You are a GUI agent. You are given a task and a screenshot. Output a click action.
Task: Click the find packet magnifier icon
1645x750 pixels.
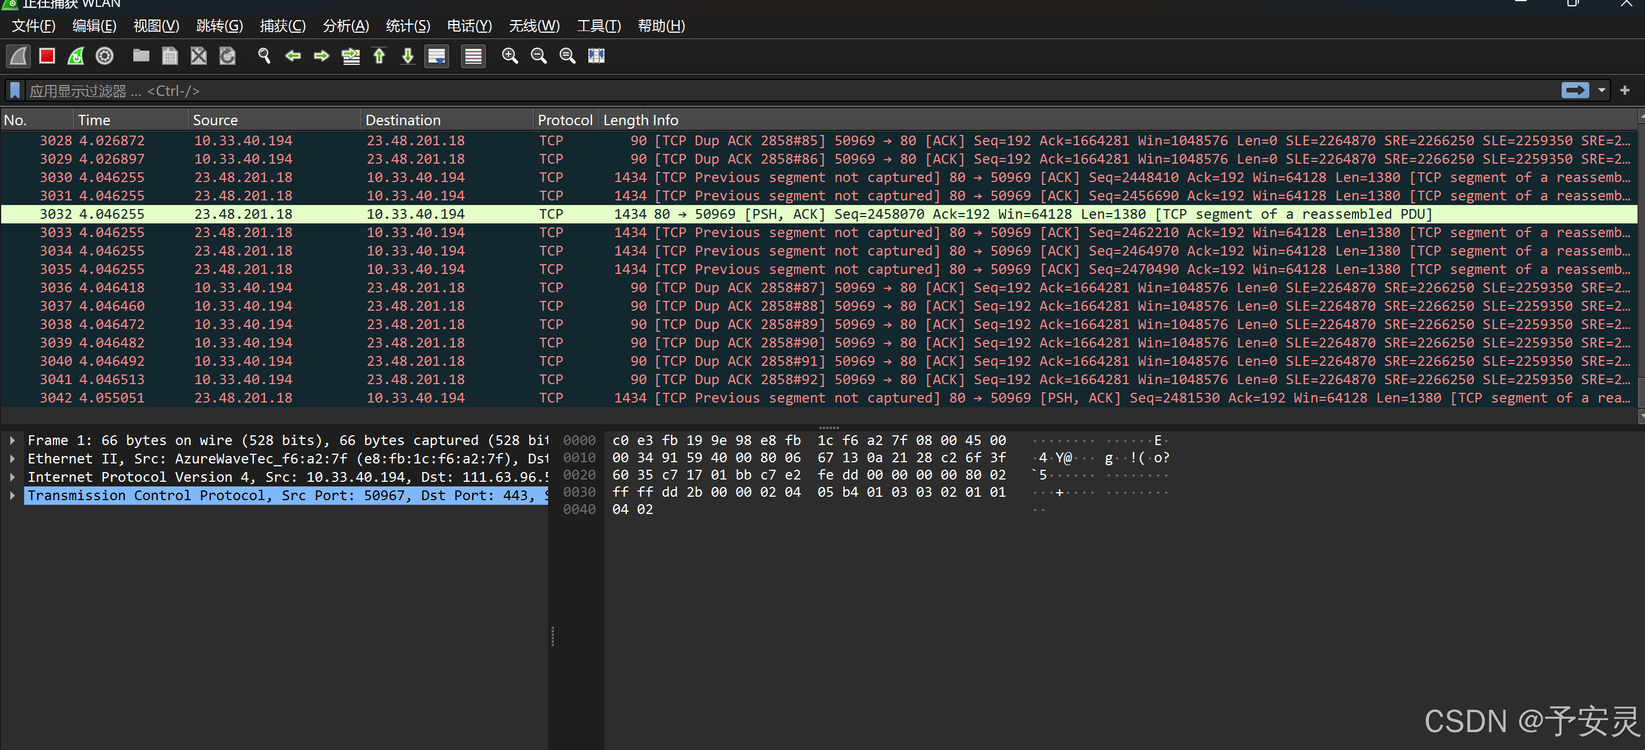264,56
